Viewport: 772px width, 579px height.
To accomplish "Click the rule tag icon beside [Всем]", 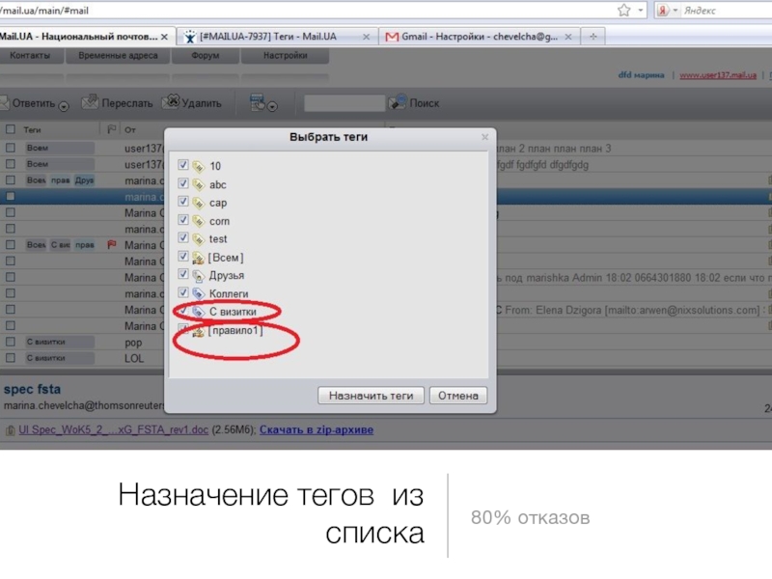I will [198, 258].
